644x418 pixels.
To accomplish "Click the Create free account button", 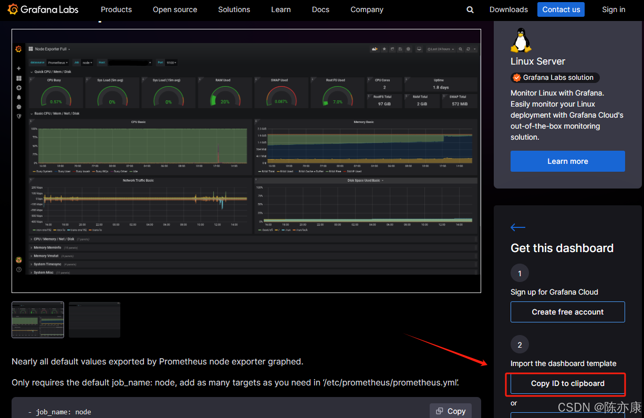I will (x=568, y=312).
